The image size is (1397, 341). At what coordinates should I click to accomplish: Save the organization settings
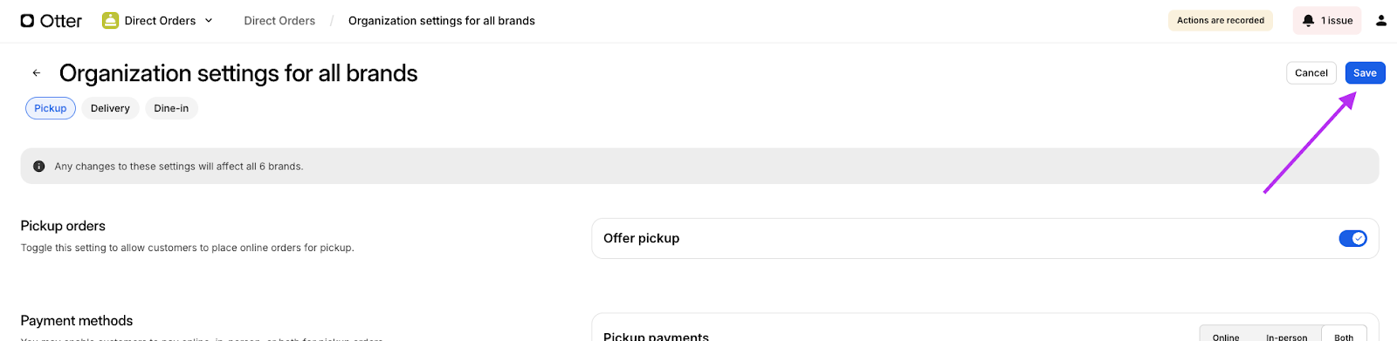pyautogui.click(x=1365, y=73)
